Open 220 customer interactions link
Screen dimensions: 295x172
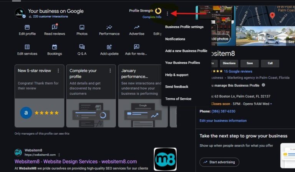(x=50, y=17)
